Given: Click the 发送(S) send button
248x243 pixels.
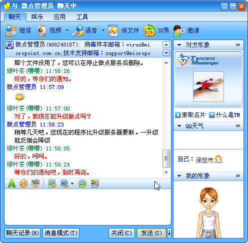Looking at the screenshot, I should click(151, 233).
